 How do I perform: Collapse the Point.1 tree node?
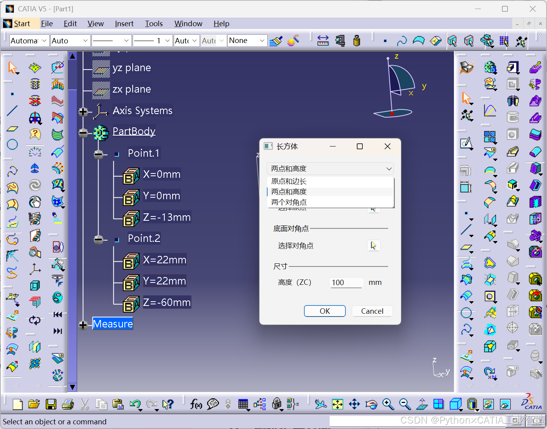point(98,154)
